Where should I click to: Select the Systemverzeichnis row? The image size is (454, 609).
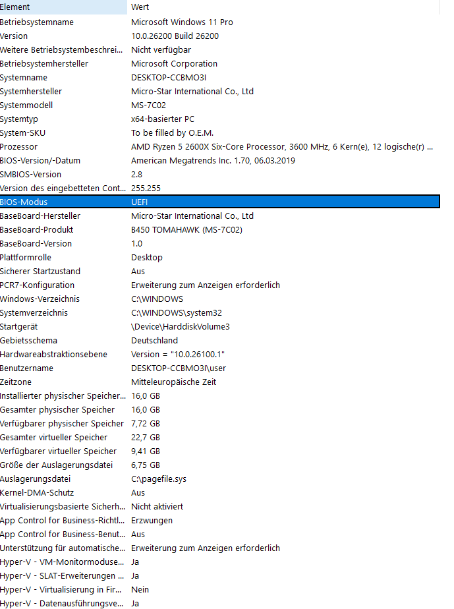(x=220, y=313)
